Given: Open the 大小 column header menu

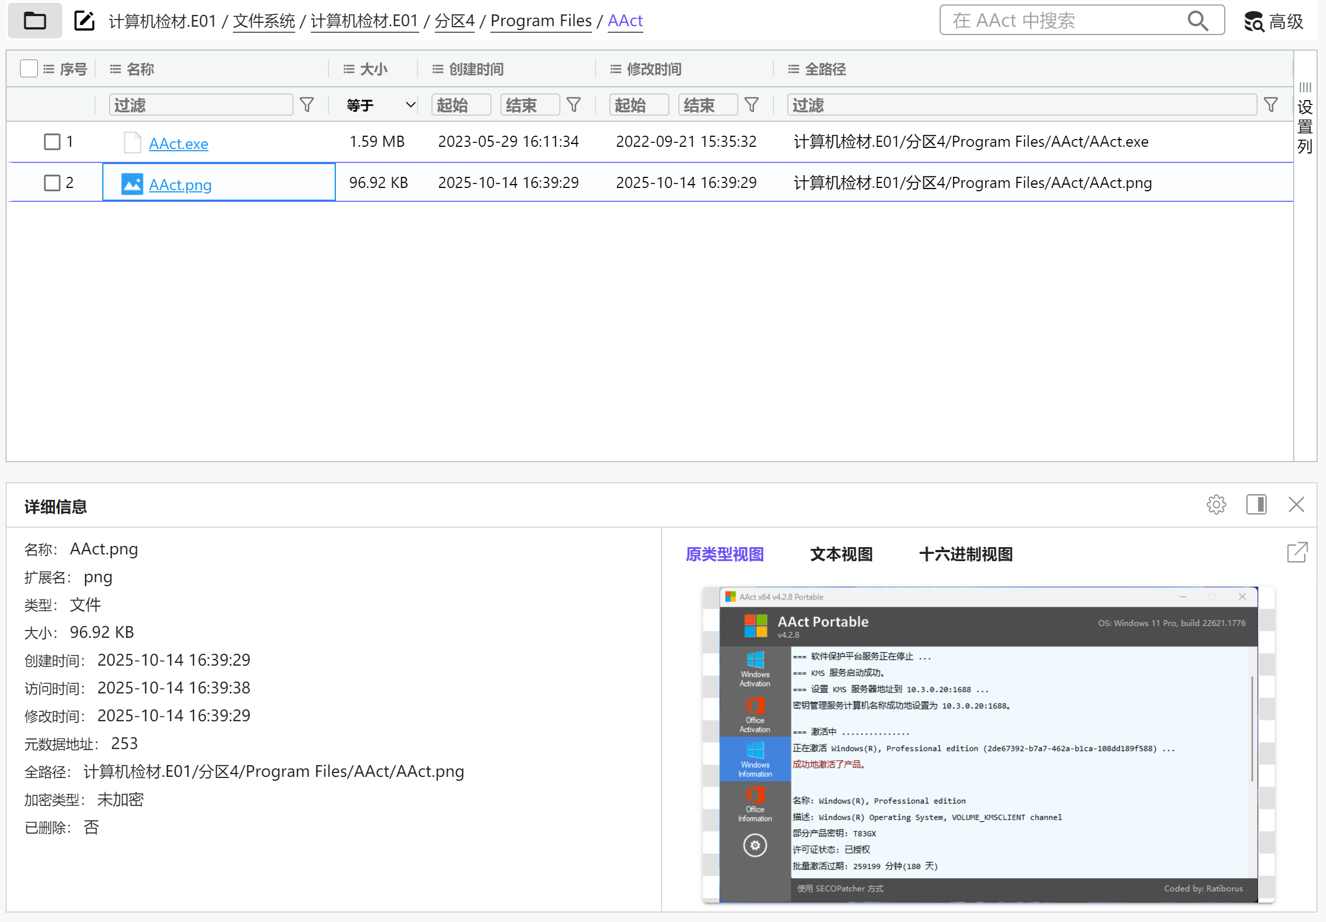Looking at the screenshot, I should 349,70.
